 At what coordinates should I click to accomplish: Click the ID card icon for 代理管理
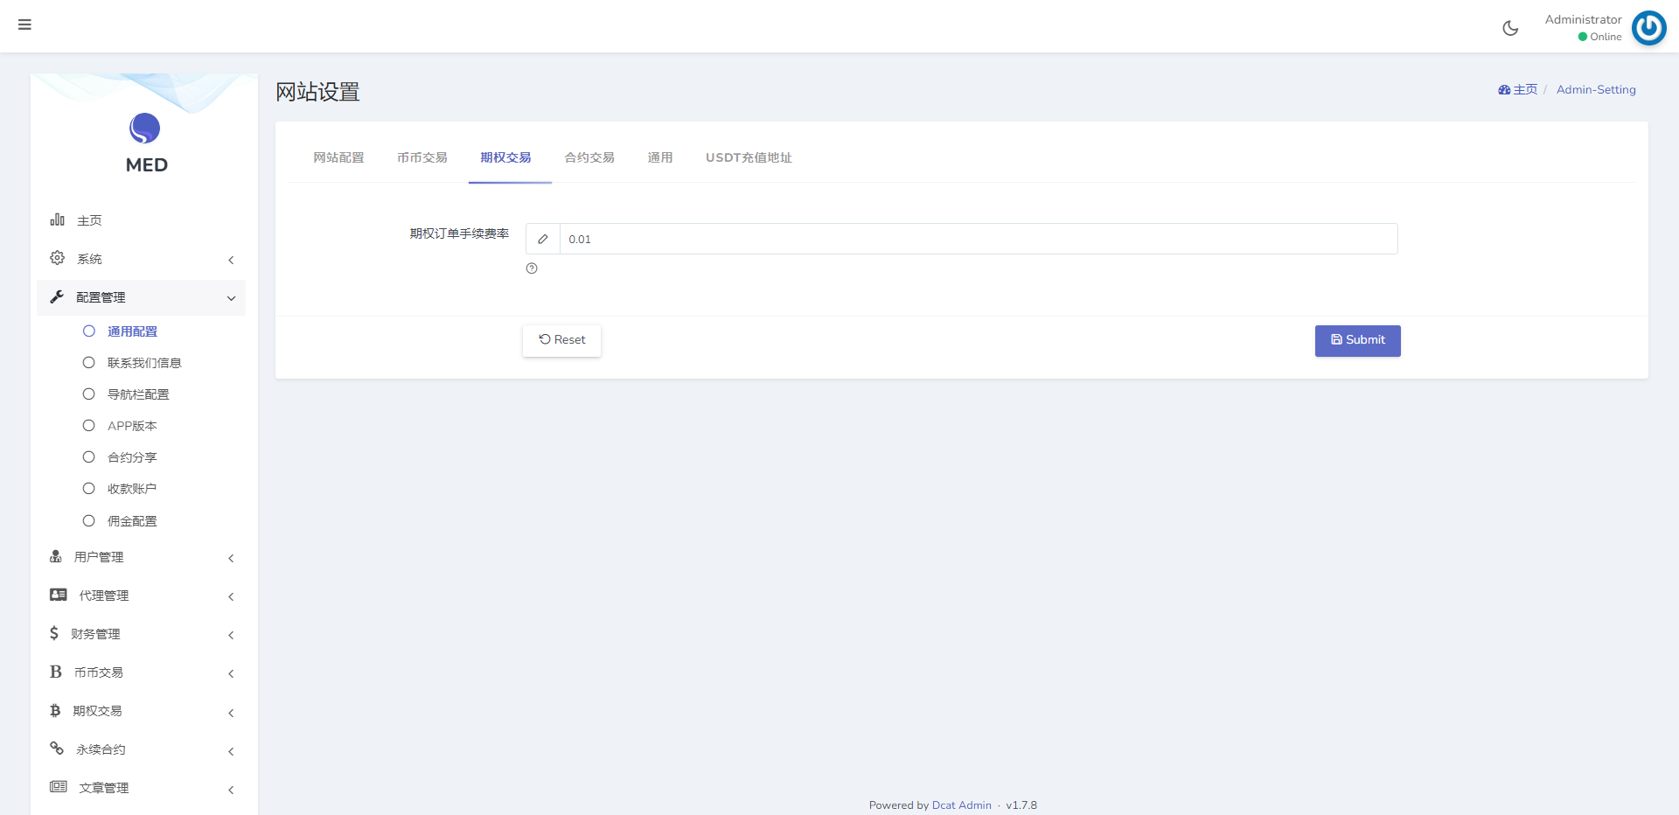59,595
